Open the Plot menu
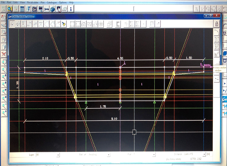227x166 pixels. click(42, 2)
